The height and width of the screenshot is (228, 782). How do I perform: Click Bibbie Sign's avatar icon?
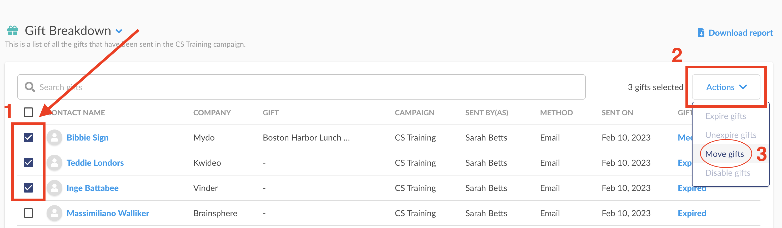55,138
